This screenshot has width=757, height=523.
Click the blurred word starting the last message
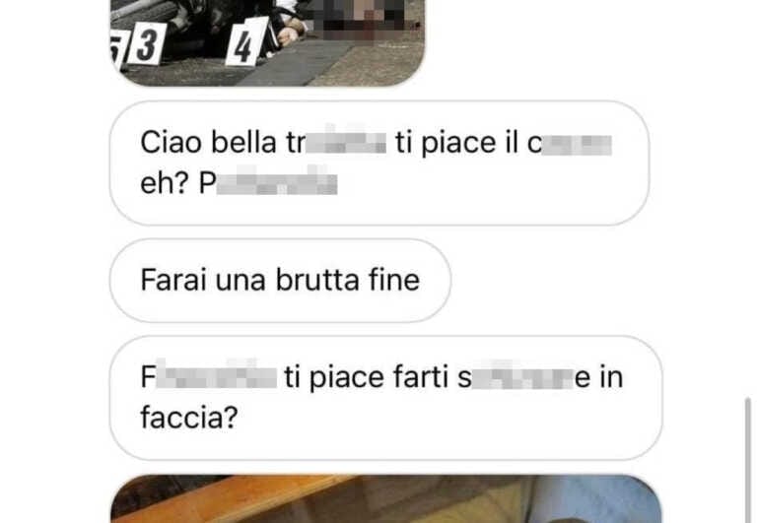pyautogui.click(x=209, y=376)
